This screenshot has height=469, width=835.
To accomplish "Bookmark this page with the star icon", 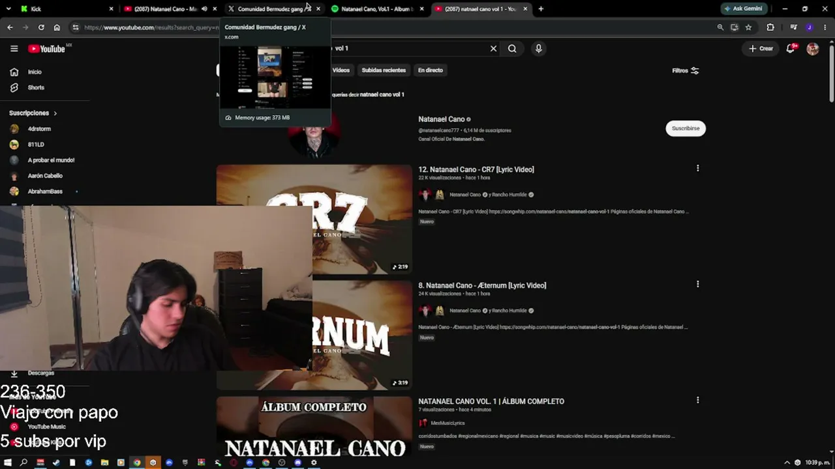I will point(748,27).
